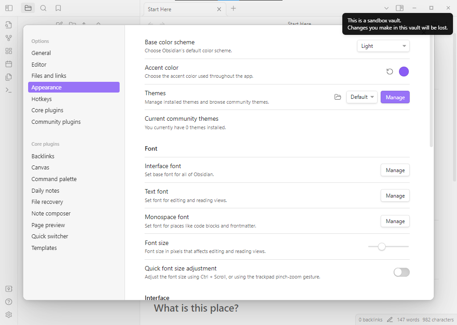
Task: Switch to the search pane
Action: pyautogui.click(x=43, y=8)
